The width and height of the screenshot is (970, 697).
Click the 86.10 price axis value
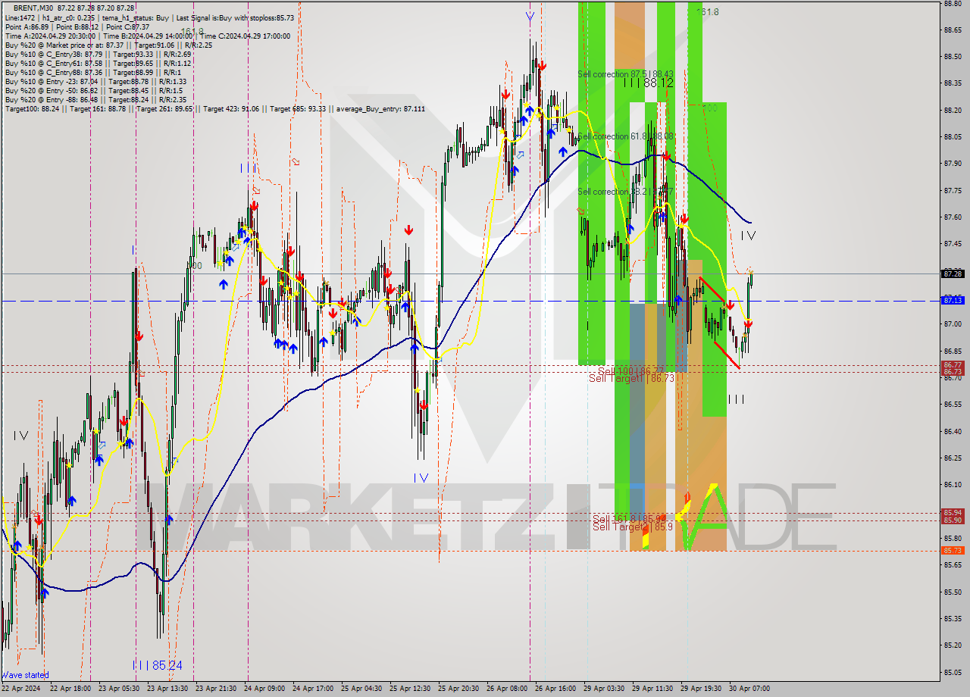click(x=953, y=485)
